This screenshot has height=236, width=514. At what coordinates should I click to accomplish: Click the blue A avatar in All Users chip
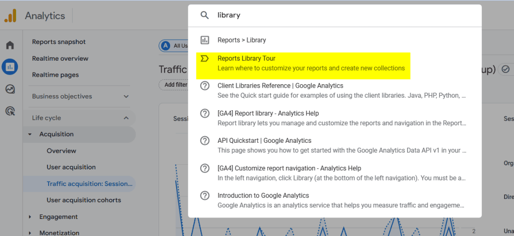(166, 46)
